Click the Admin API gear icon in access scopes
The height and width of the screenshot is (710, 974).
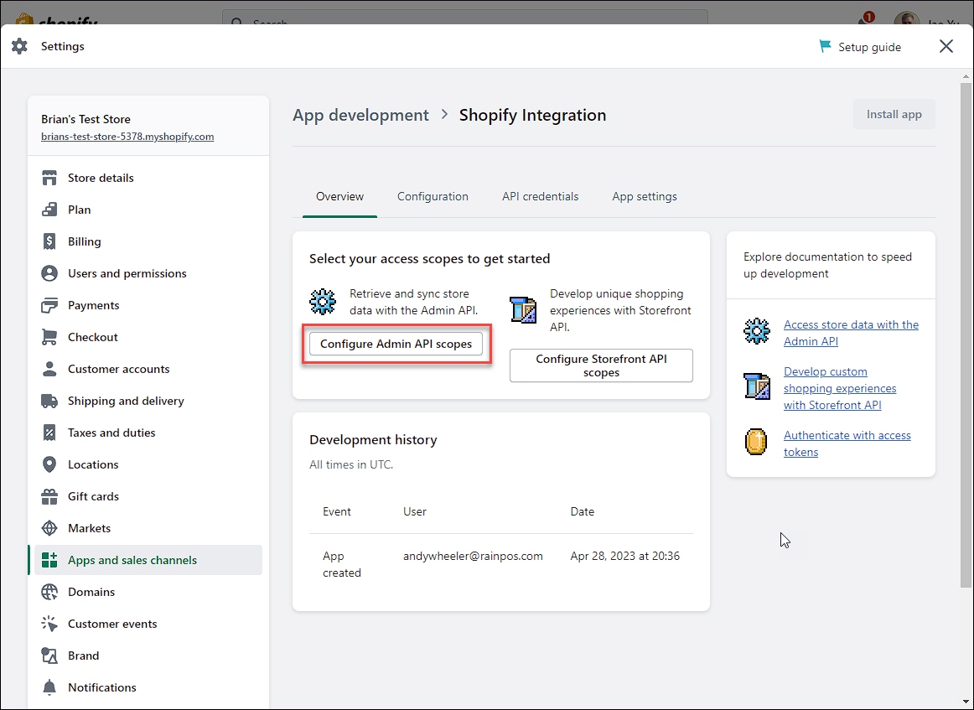pos(323,302)
